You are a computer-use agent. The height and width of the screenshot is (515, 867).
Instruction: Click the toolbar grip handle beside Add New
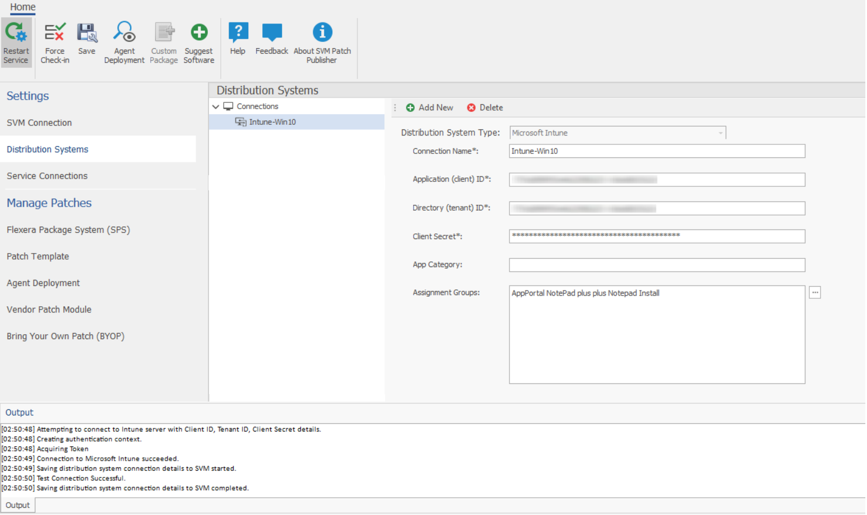coord(395,107)
